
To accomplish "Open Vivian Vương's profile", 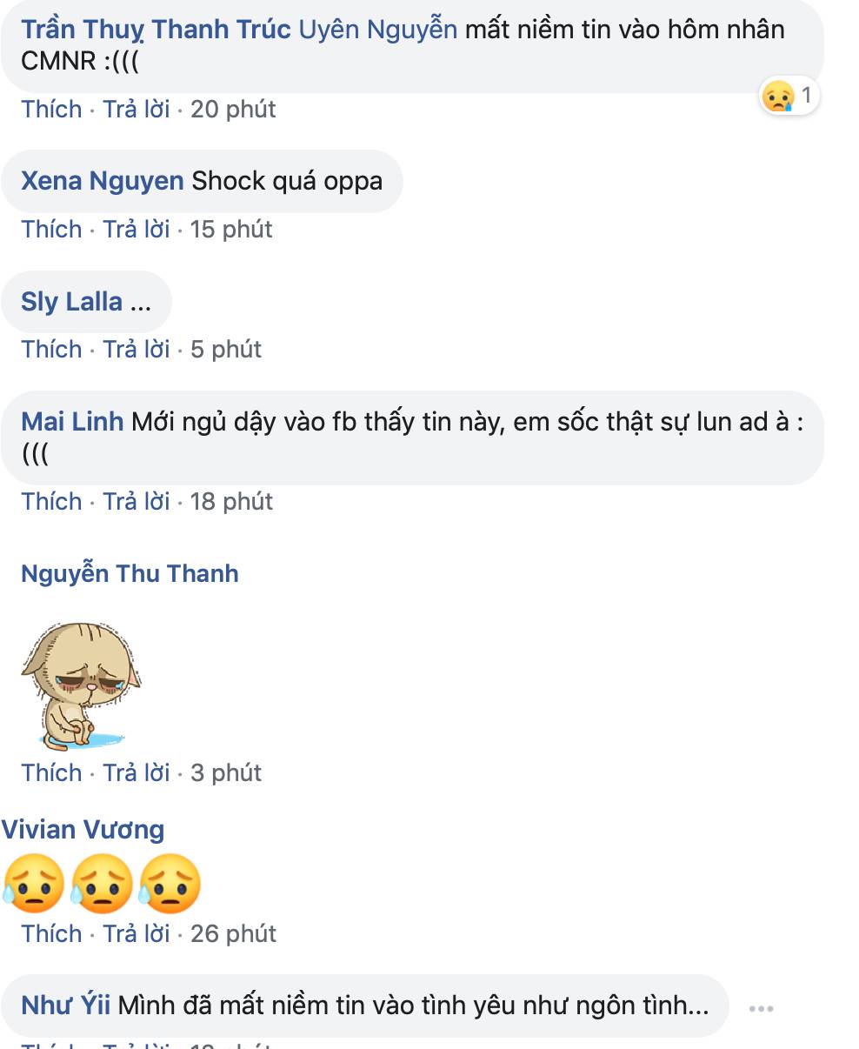I will point(83,829).
